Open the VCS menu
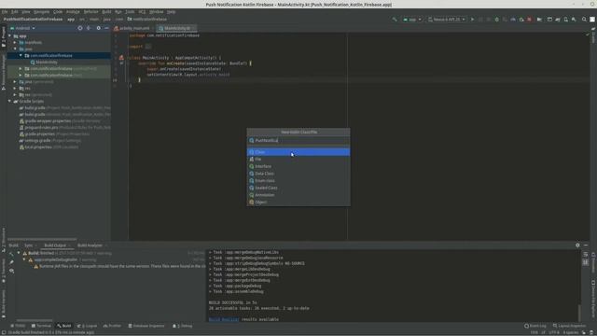 point(142,12)
